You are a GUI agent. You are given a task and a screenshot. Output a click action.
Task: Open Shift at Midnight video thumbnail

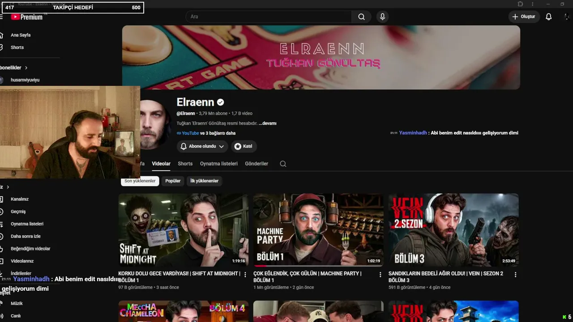point(183,230)
